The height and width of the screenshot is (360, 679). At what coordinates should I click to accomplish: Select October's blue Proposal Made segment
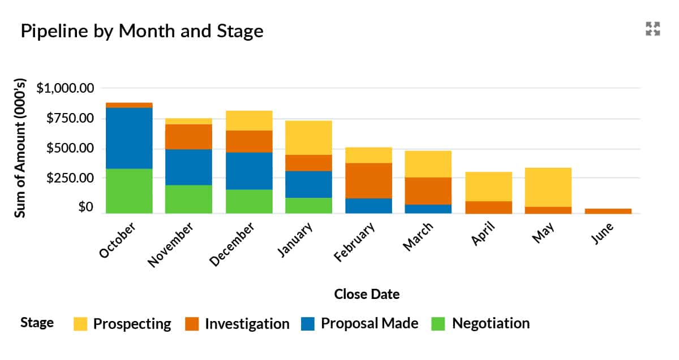tap(129, 138)
